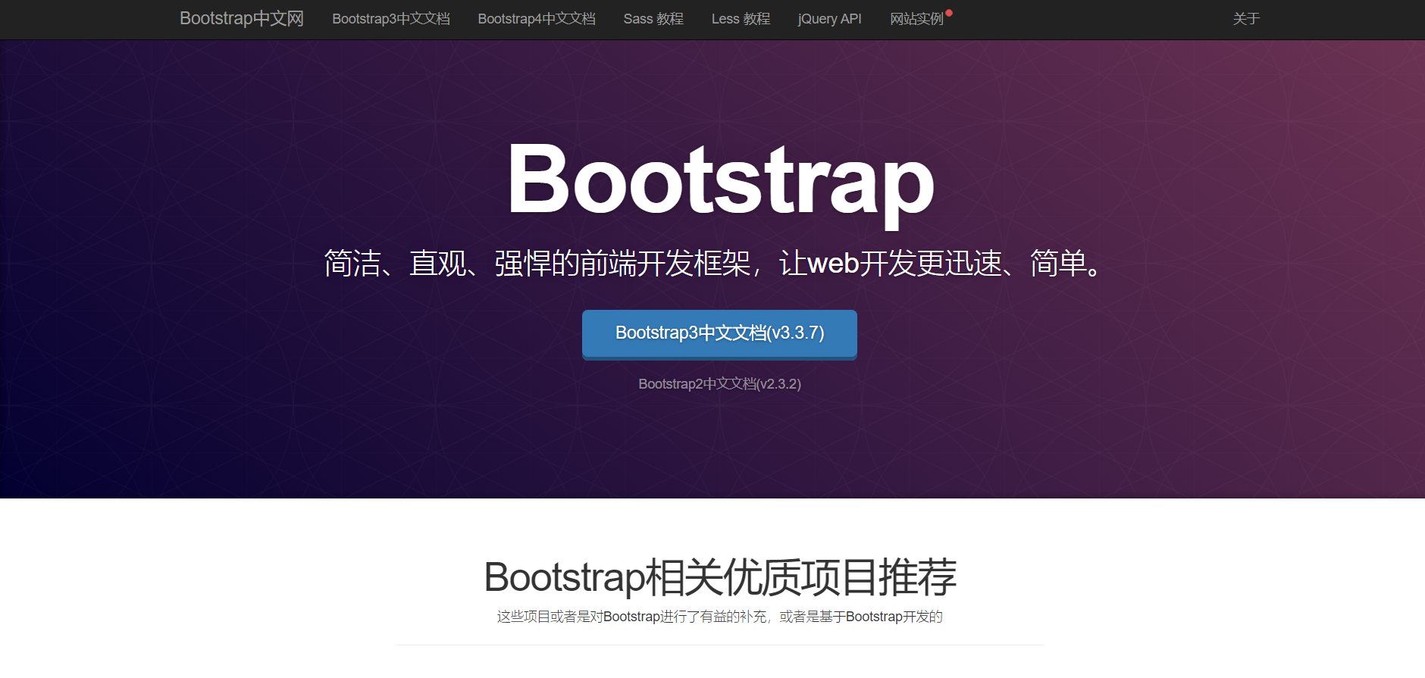Open the 关于 page link
Screen dimensions: 1425x678
1246,19
